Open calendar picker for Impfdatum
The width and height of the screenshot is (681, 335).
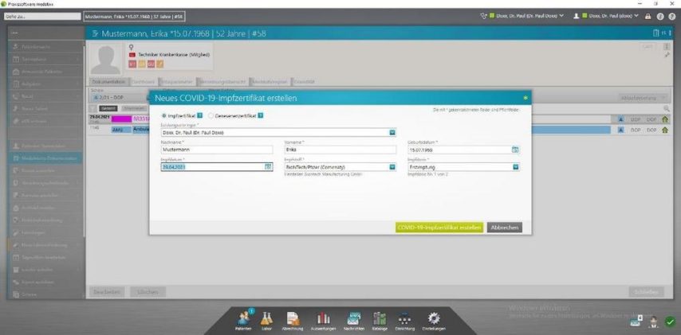(x=268, y=167)
